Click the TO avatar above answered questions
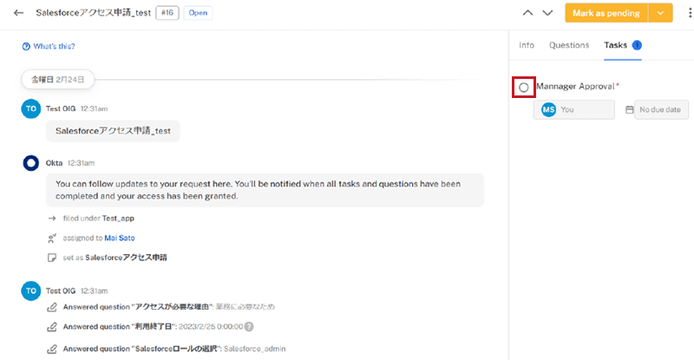 (31, 291)
